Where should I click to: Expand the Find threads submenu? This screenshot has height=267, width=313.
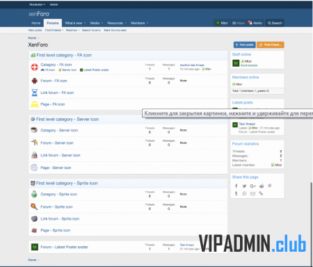(x=54, y=30)
